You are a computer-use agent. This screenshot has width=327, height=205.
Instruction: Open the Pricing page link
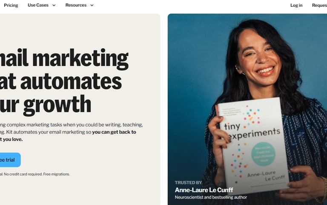pos(11,5)
